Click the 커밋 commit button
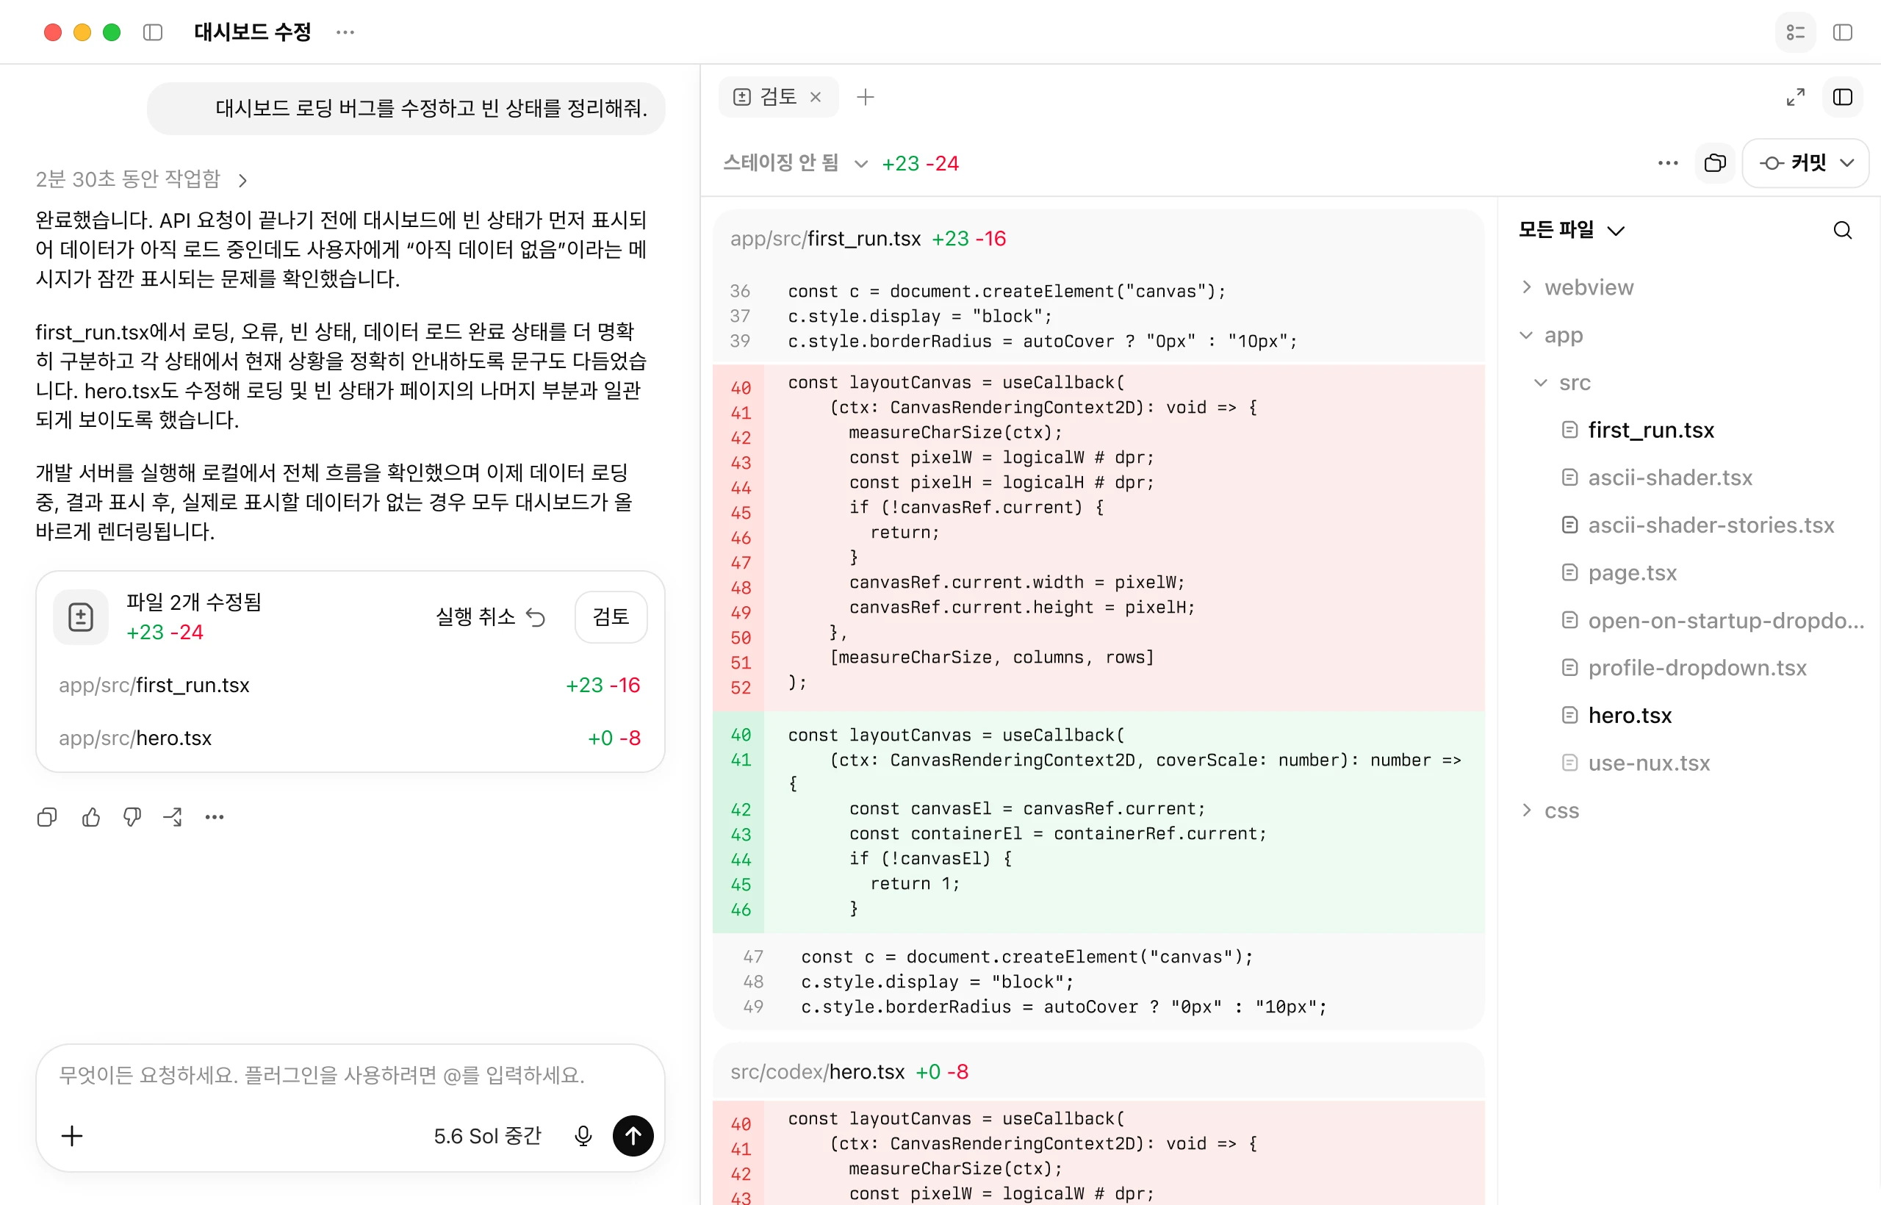The image size is (1881, 1205). coord(1793,163)
